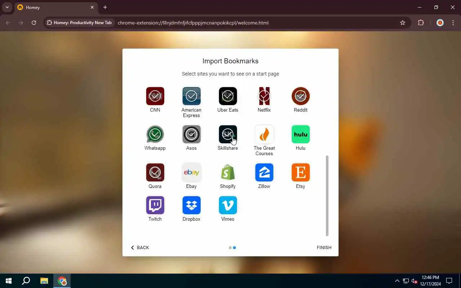The width and height of the screenshot is (461, 288).
Task: Go back with the BACK button
Action: point(140,247)
